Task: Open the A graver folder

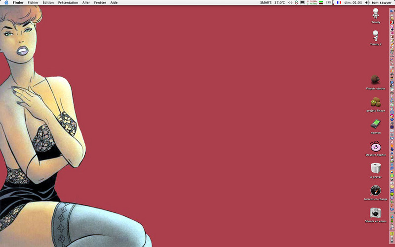Action: [376, 168]
